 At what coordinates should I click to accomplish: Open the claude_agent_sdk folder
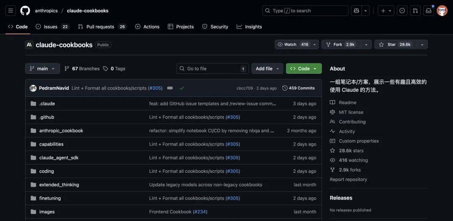click(x=59, y=158)
